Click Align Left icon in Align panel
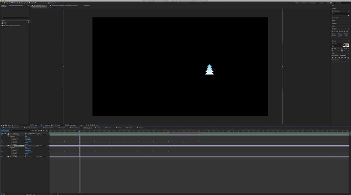Image resolution: width=351 pixels, height=195 pixels. (x=333, y=58)
